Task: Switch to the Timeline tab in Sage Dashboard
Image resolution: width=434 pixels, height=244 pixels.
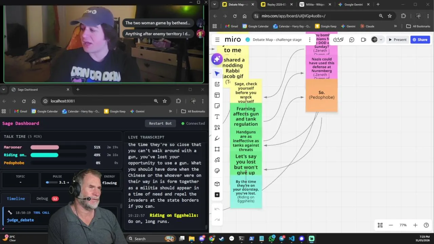Action: pos(16,199)
